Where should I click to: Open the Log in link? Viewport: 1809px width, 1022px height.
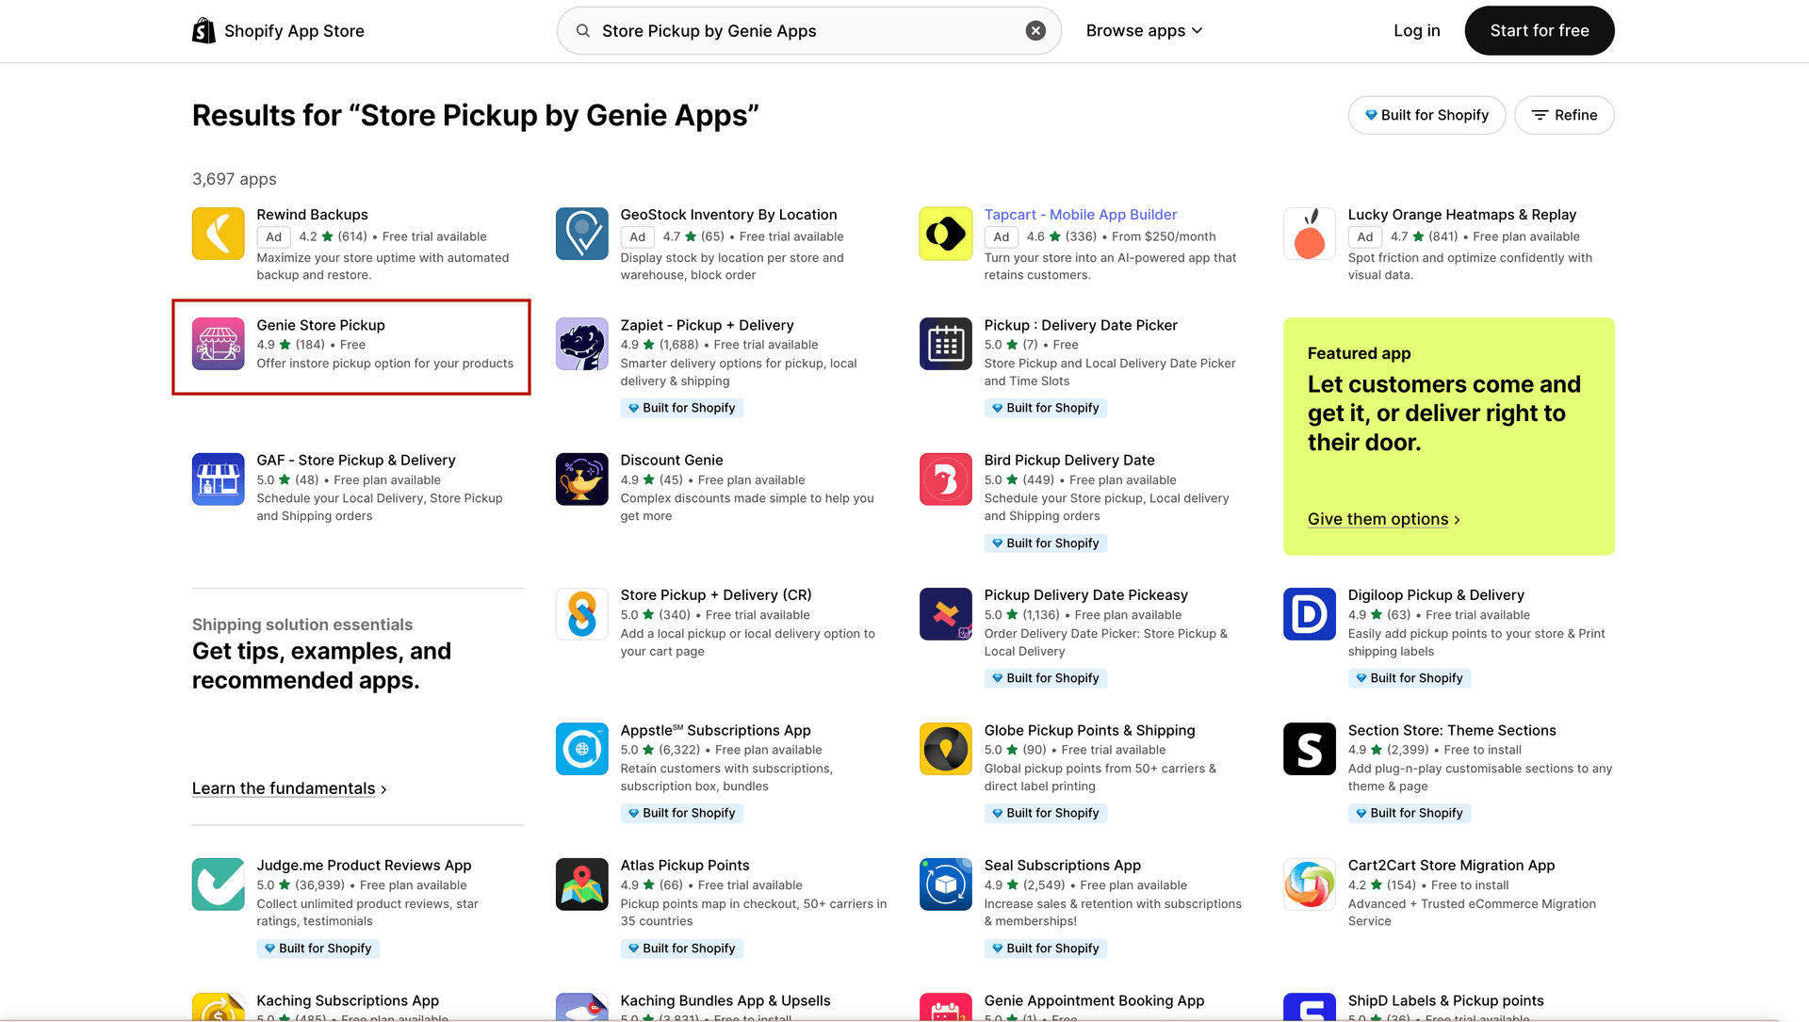tap(1416, 30)
